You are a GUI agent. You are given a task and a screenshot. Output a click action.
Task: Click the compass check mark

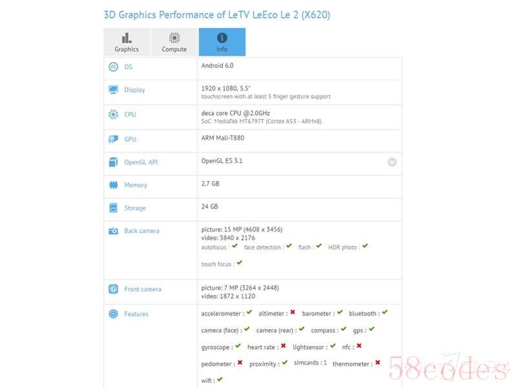(x=344, y=329)
